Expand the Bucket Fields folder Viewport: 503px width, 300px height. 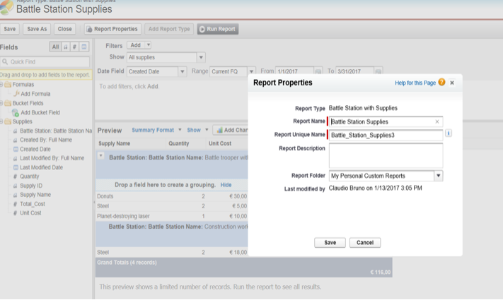(x=1, y=103)
